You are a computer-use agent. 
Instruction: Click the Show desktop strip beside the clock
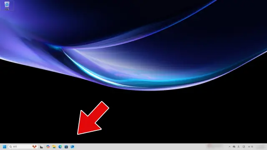[x=266, y=147]
